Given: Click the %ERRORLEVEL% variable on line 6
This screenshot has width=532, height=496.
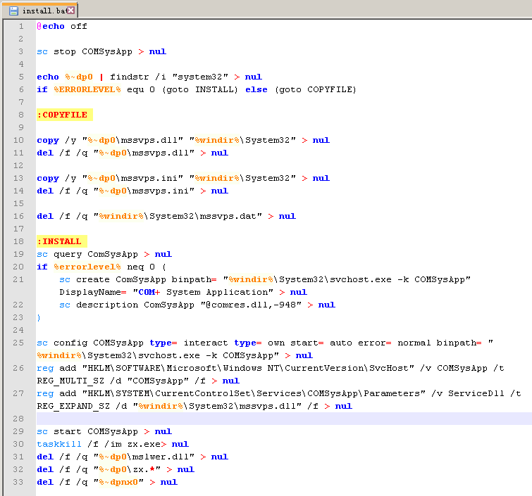Looking at the screenshot, I should (87, 89).
